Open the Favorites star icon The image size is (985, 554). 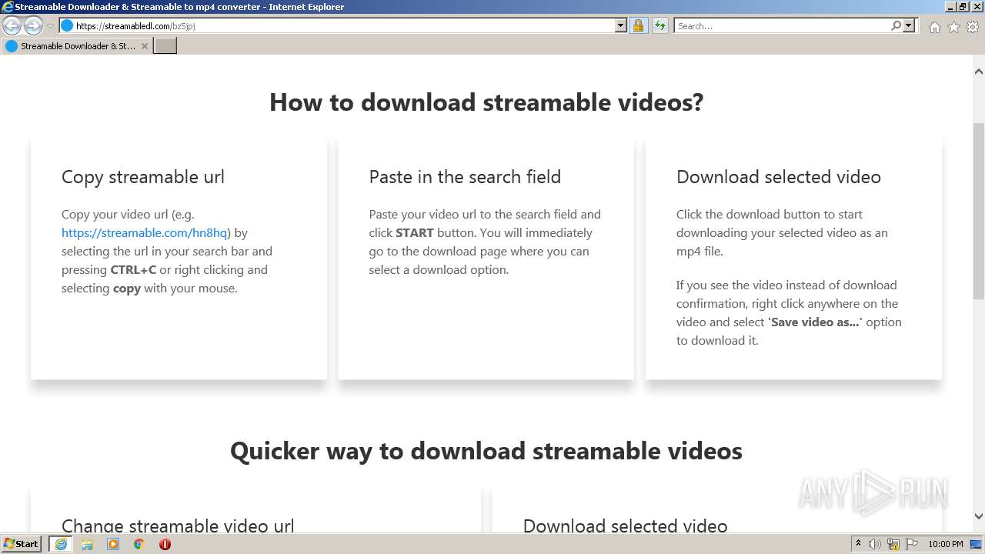tap(953, 27)
